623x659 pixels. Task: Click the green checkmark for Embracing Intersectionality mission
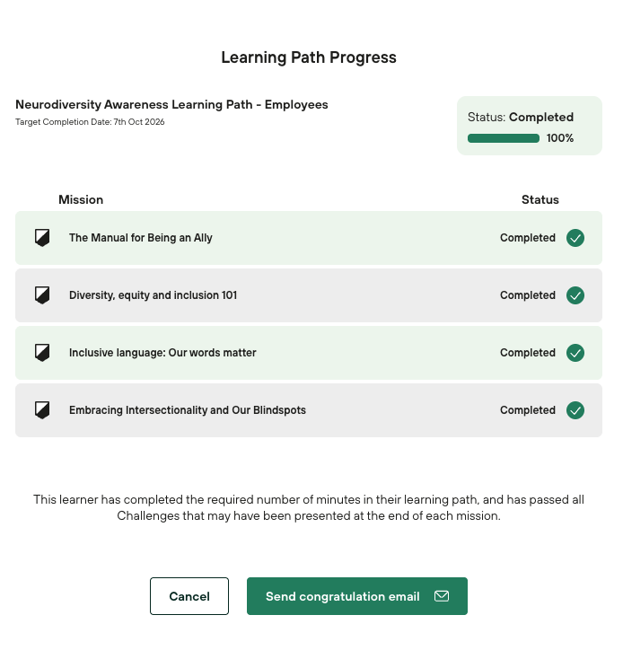[575, 410]
